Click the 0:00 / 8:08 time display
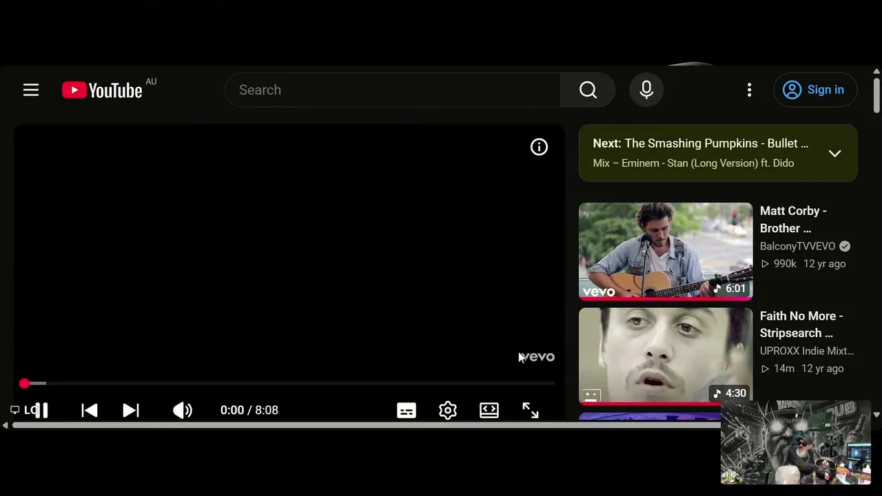Viewport: 882px width, 496px height. click(249, 410)
